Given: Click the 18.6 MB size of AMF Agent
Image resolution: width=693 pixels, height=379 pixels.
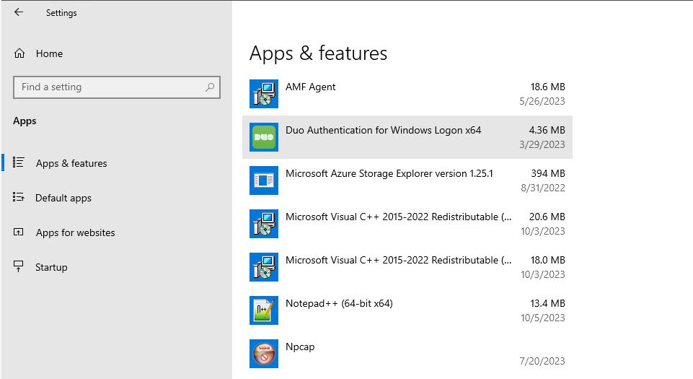Looking at the screenshot, I should [x=547, y=87].
